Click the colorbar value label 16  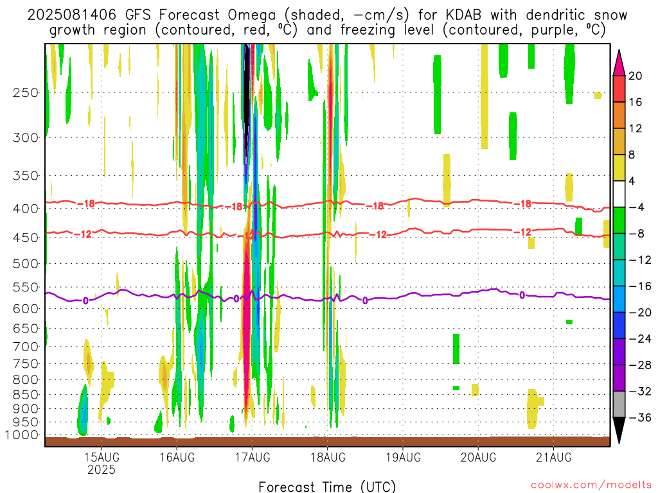(636, 102)
